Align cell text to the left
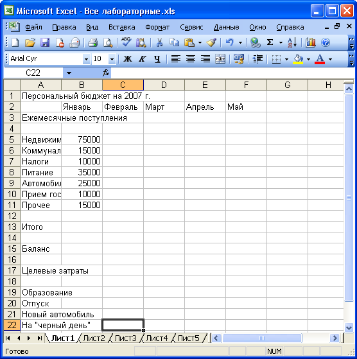 click(x=176, y=59)
